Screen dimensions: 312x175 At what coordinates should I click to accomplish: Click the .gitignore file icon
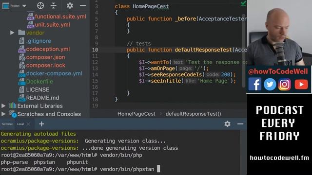click(21, 41)
